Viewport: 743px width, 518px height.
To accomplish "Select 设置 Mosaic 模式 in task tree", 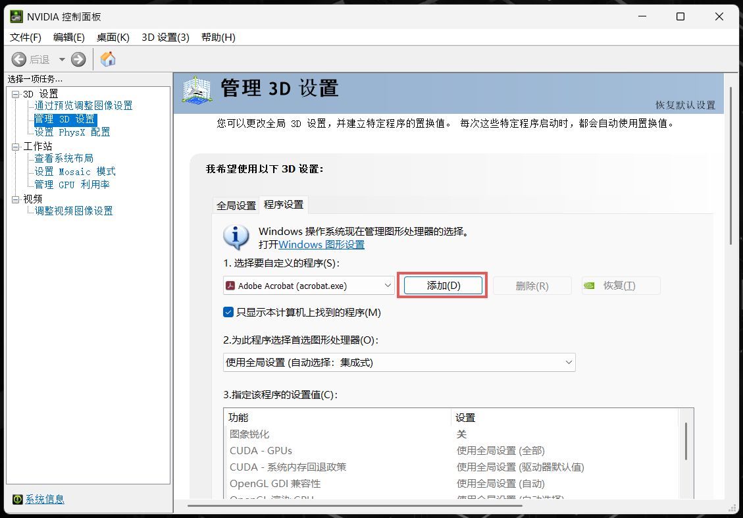I will pyautogui.click(x=75, y=172).
